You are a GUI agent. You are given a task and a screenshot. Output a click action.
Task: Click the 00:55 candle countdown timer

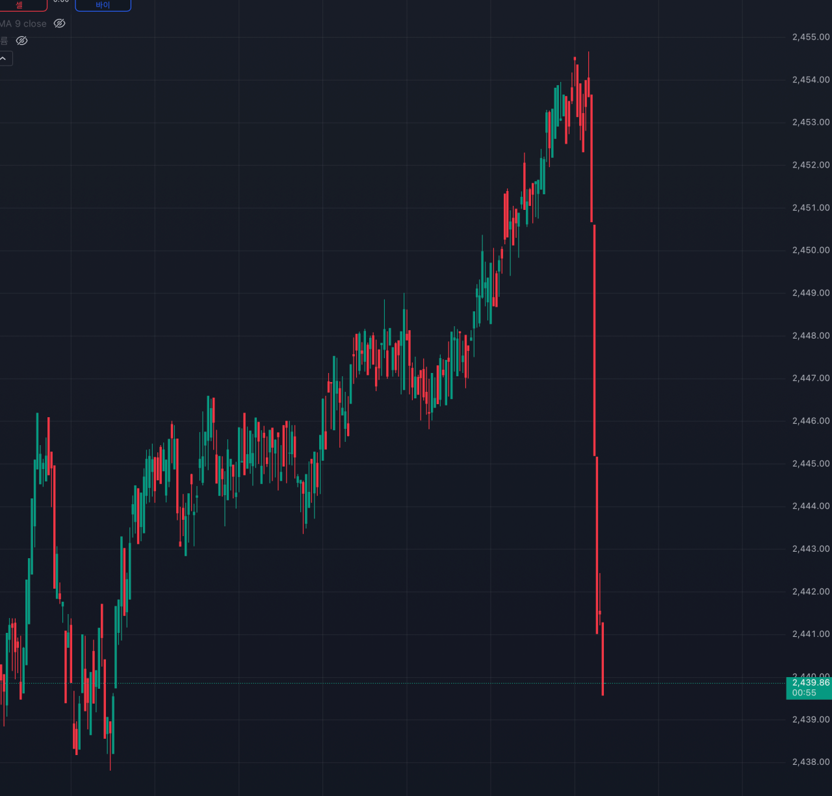click(804, 693)
